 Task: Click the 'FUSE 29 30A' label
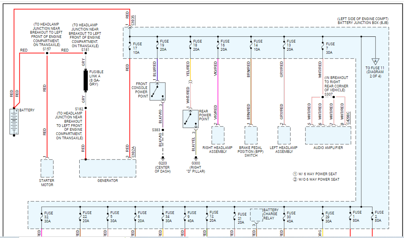(x=330, y=217)
